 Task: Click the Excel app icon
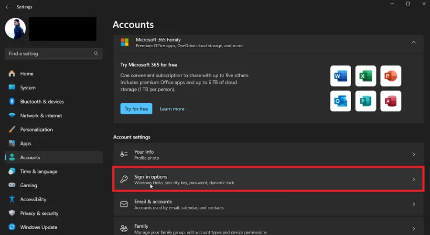(x=366, y=76)
